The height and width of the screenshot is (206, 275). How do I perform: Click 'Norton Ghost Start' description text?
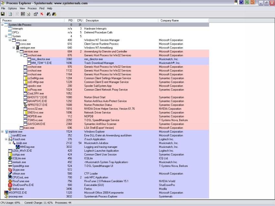point(95,97)
